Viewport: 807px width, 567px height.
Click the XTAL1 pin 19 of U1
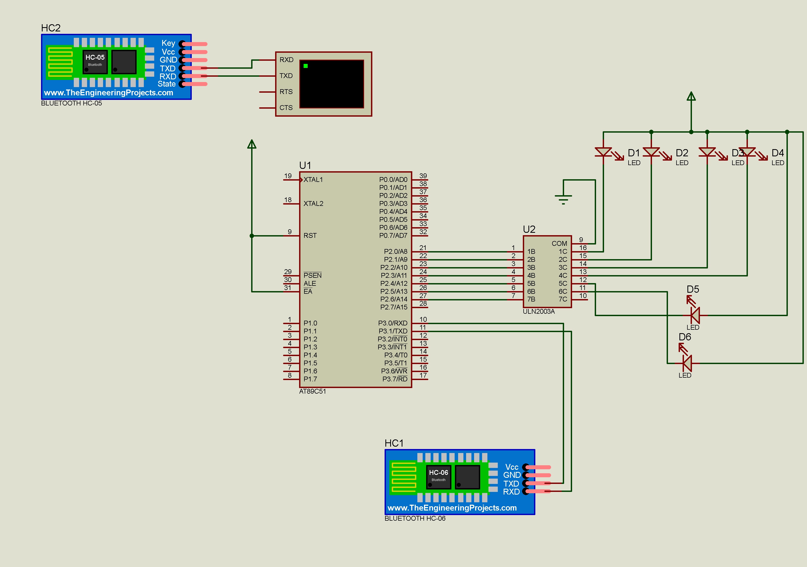(291, 180)
